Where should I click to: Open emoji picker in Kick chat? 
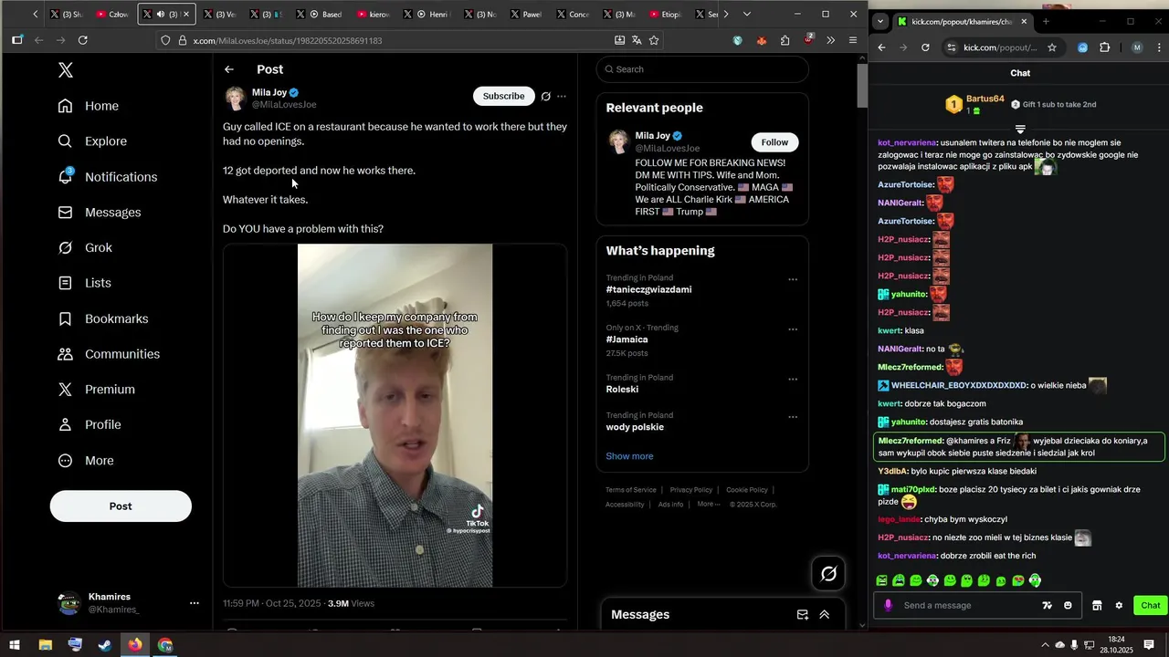(x=1068, y=605)
